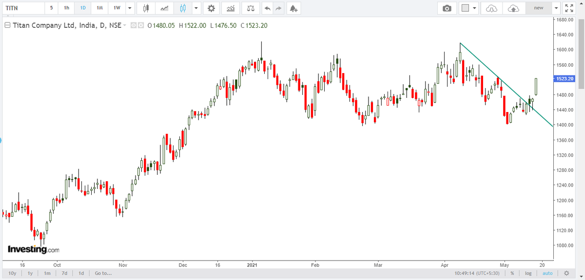Screen dimensions: 585x280
Task: Click the Nov label on time axis
Action: (122, 265)
